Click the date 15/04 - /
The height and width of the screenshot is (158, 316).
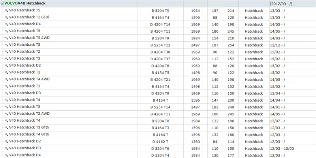[278, 93]
